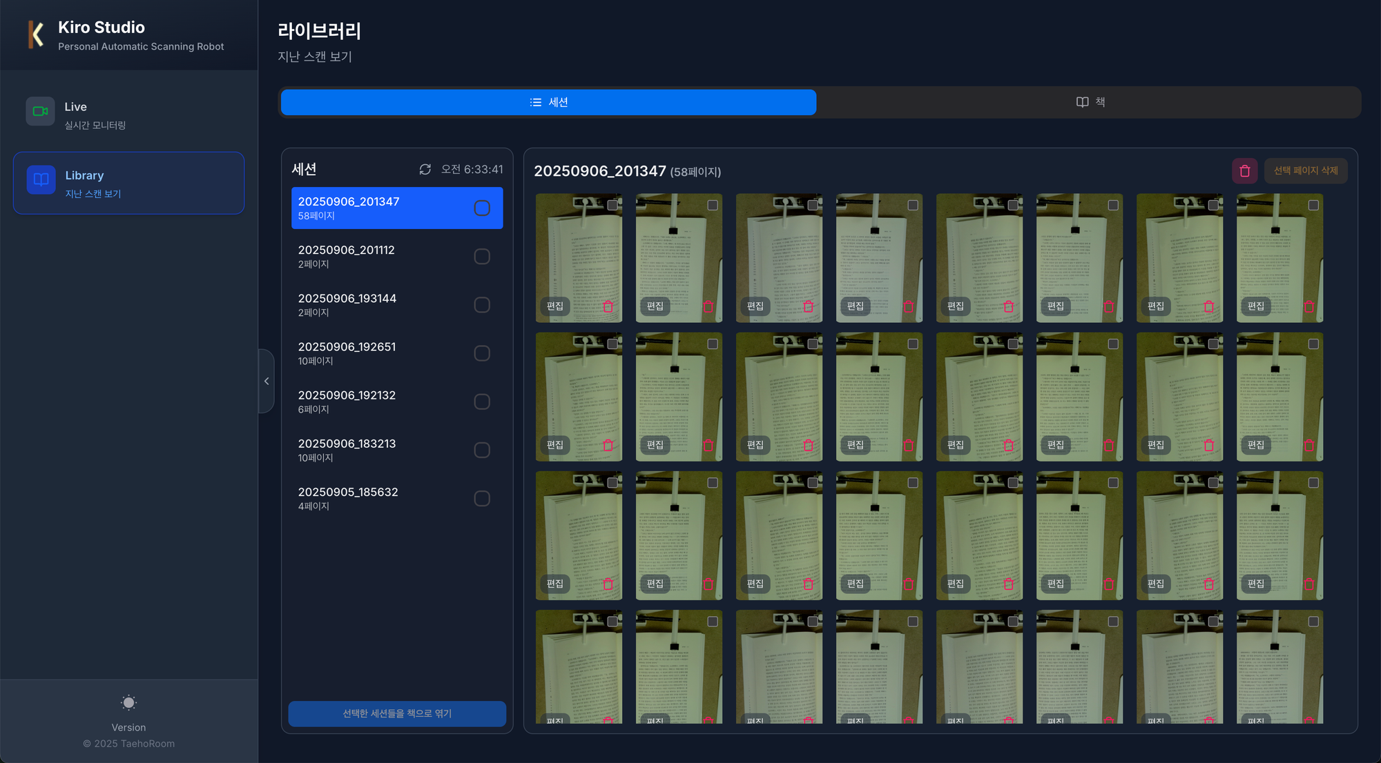Click the 선택한 세션들을 책으로 엮기 button
The width and height of the screenshot is (1381, 763).
[x=397, y=713]
